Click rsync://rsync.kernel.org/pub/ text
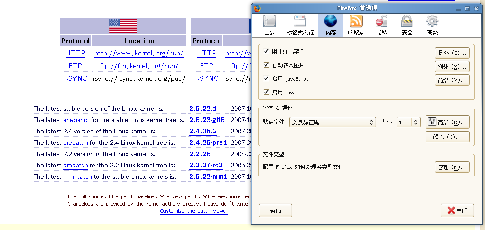485x230 pixels. pos(139,78)
